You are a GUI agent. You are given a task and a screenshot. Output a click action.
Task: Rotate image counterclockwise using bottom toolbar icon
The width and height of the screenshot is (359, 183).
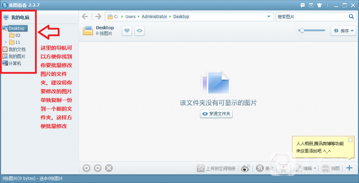click(86, 168)
